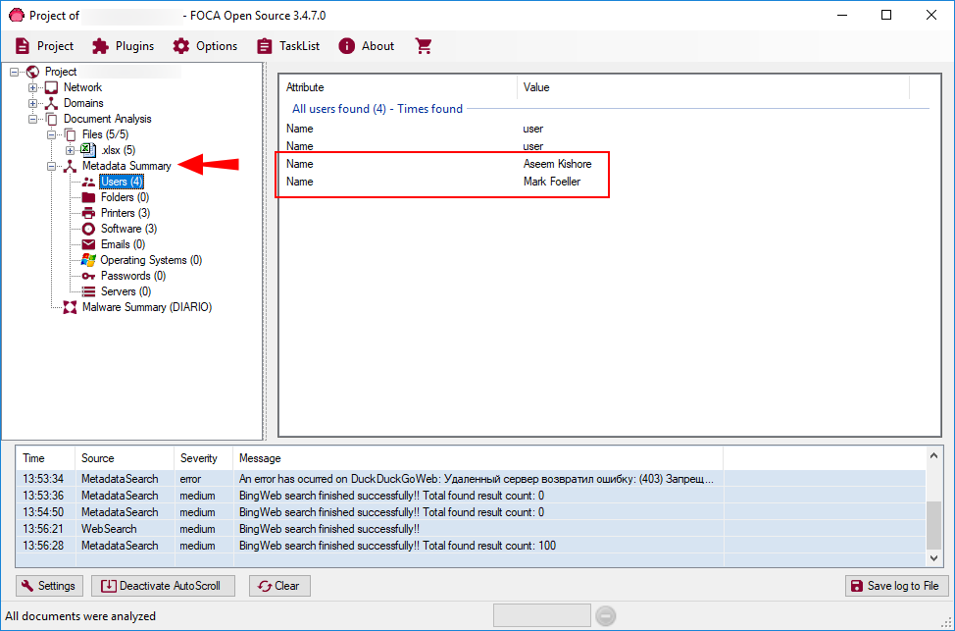Click the Network monitor icon in tree
This screenshot has width=955, height=631.
[52, 87]
